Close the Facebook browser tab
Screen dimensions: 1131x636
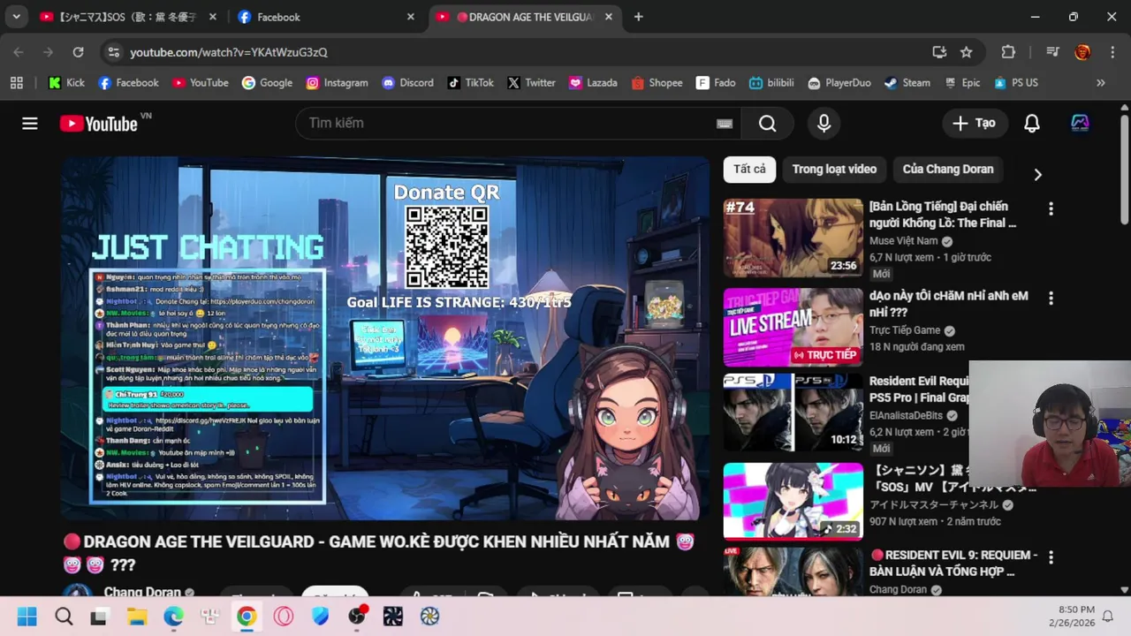411,17
